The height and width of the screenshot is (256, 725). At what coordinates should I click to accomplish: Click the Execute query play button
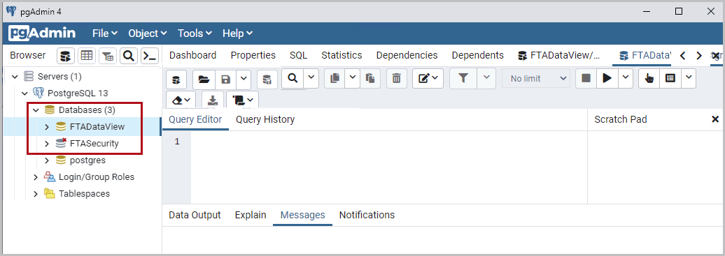(x=607, y=78)
